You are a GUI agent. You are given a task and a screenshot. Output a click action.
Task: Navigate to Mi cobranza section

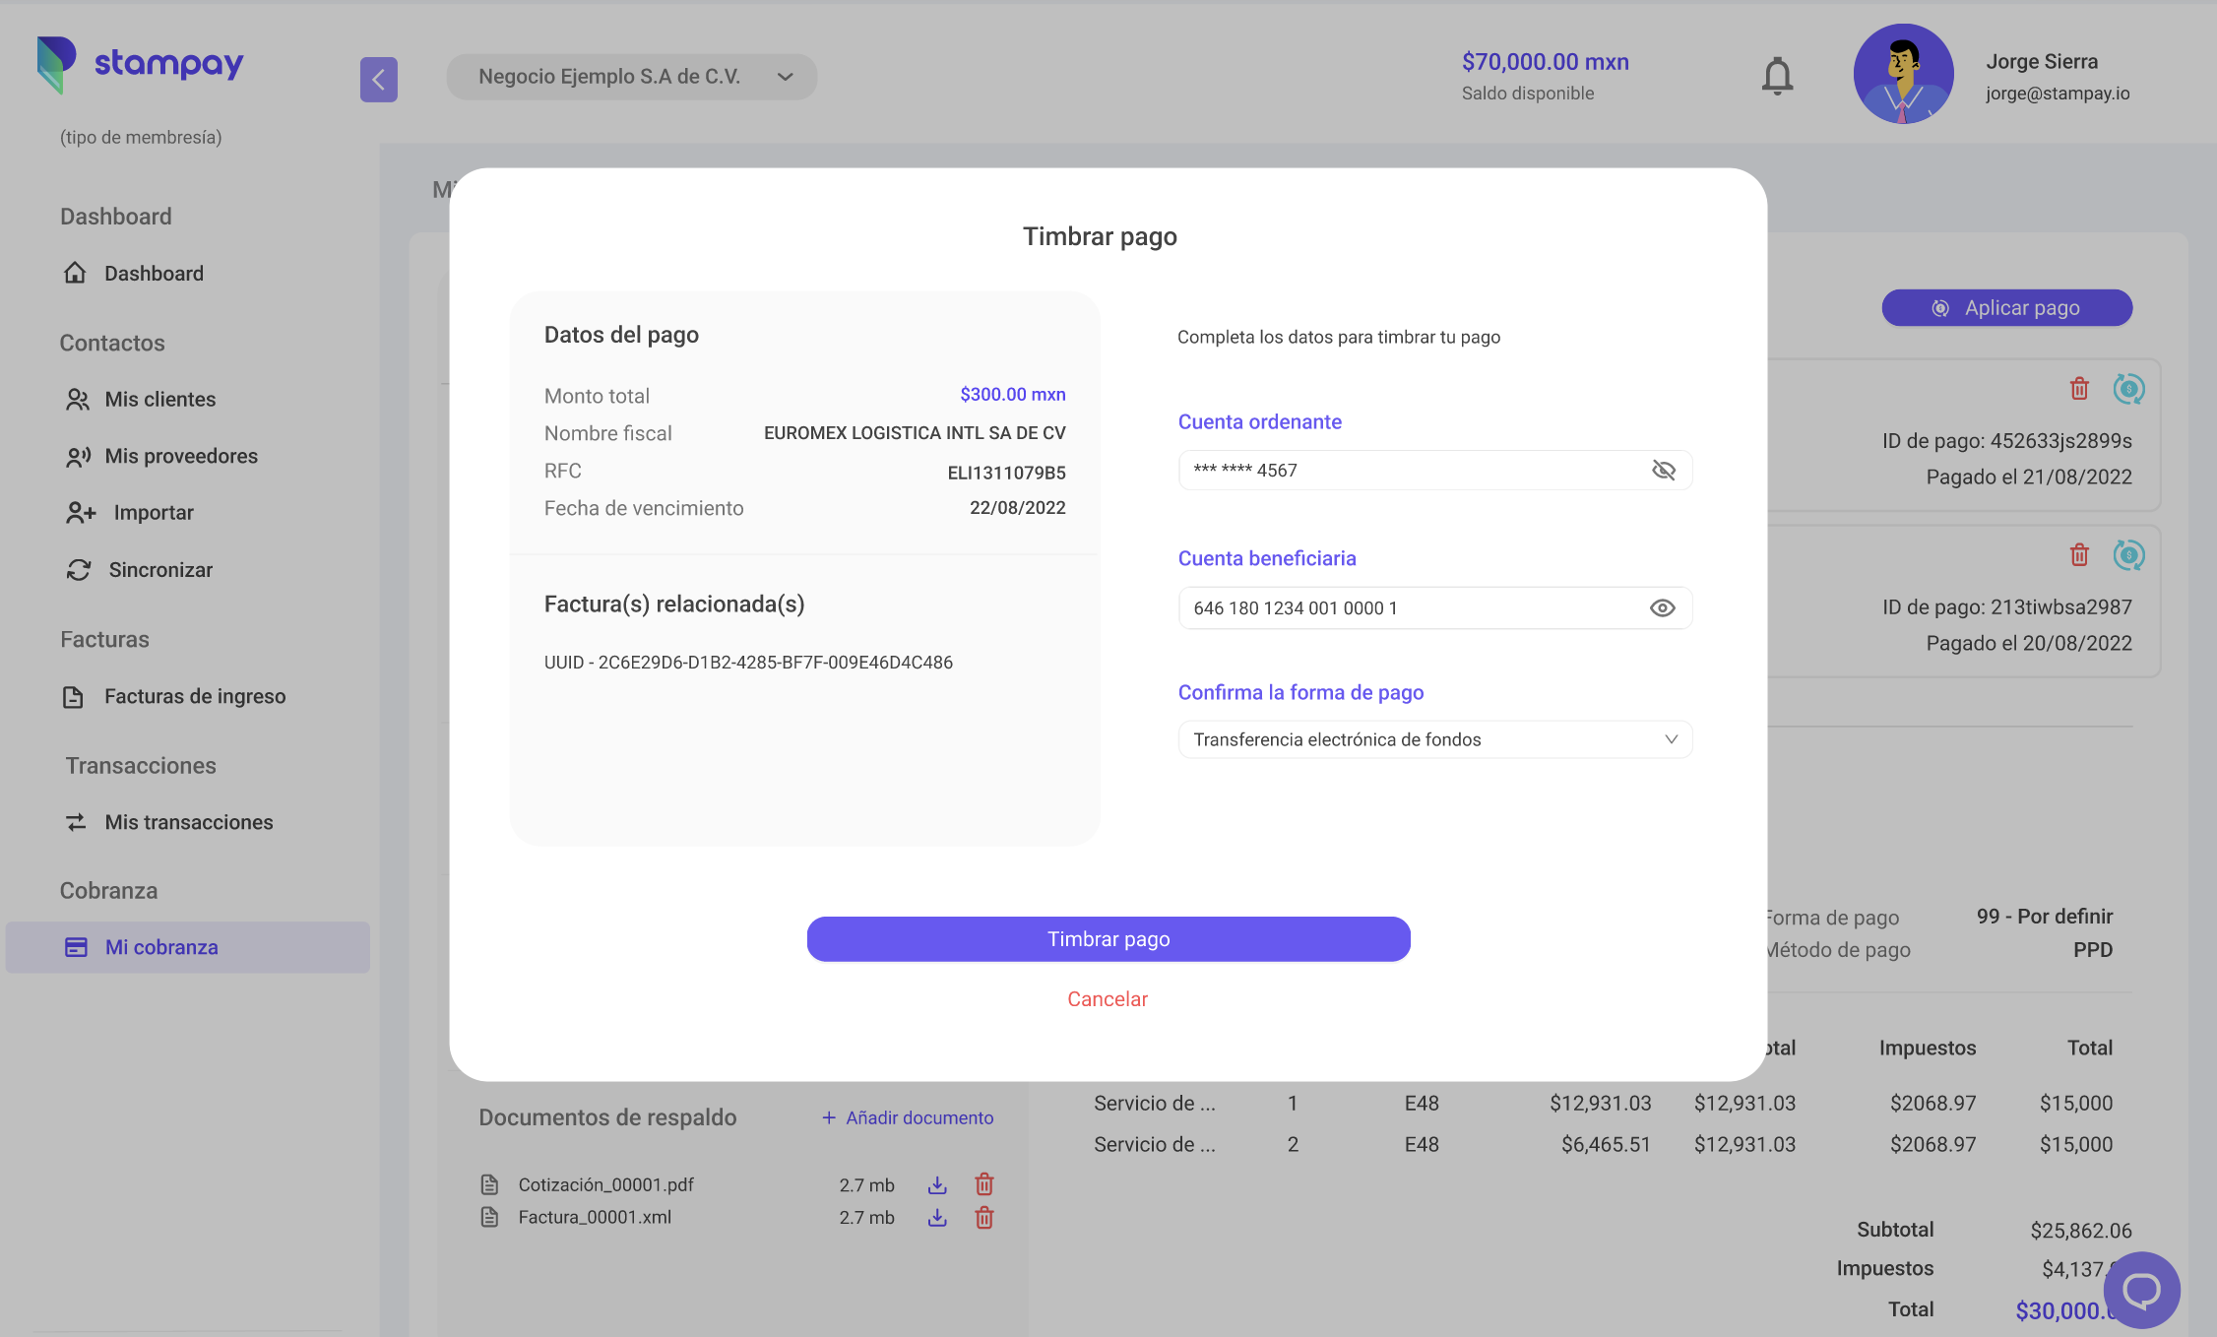point(161,947)
